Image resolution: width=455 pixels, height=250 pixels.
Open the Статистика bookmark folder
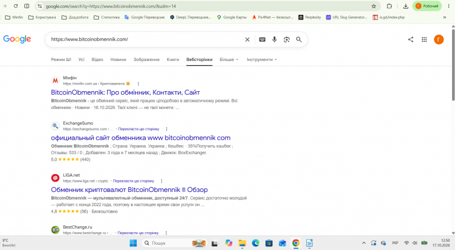click(107, 17)
